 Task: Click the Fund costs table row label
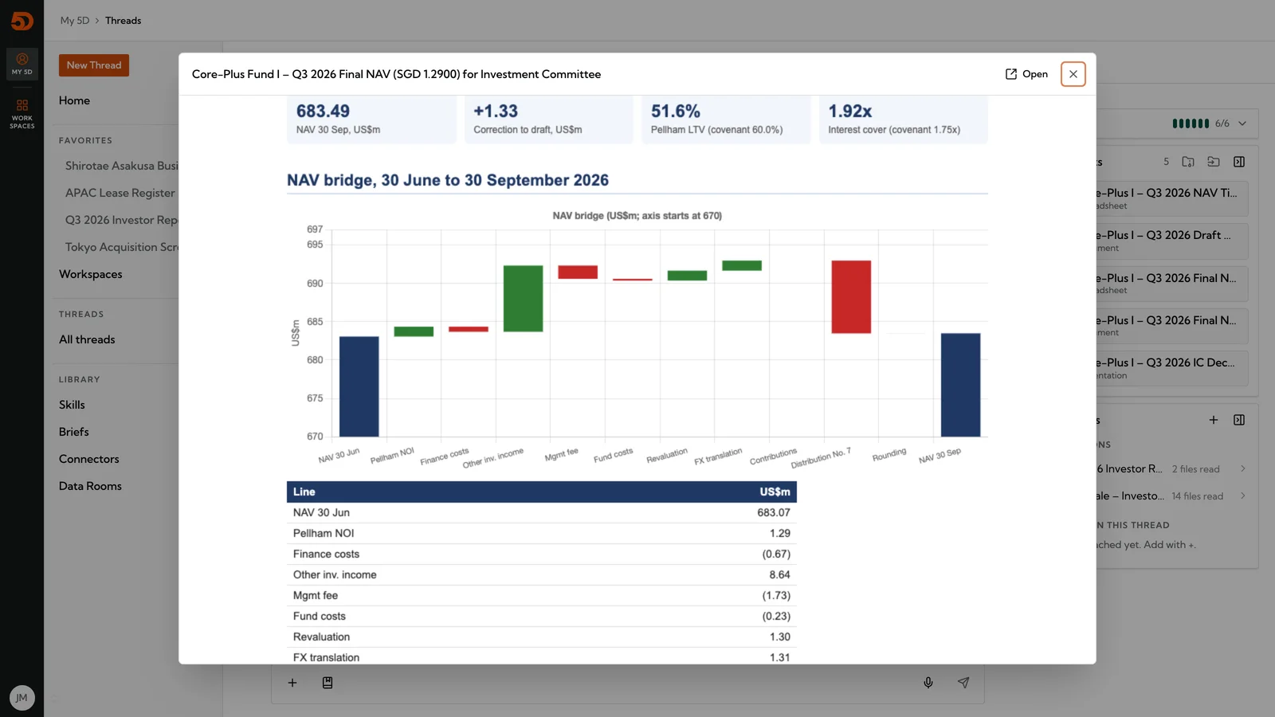(320, 616)
